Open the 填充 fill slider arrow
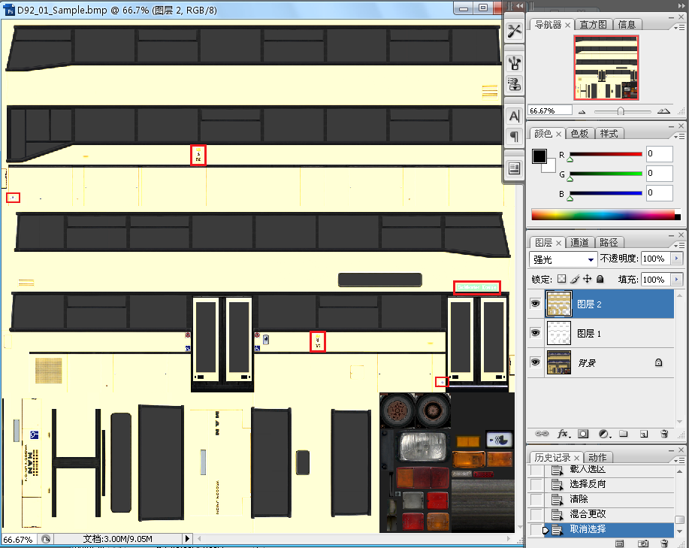Viewport: 689px width, 548px height. point(677,280)
